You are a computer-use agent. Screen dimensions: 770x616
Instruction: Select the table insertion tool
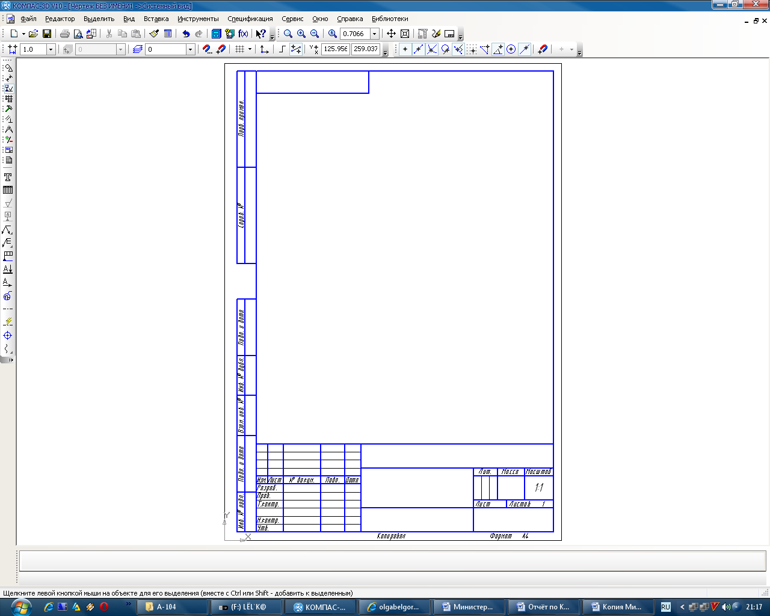[8, 190]
